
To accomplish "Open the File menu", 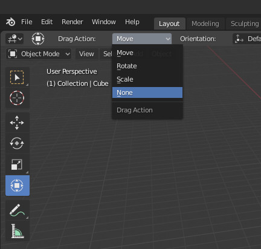I will pos(27,22).
